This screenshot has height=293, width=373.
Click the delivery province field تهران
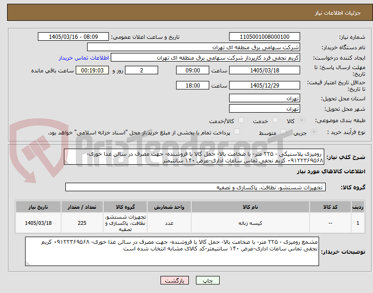click(x=264, y=98)
